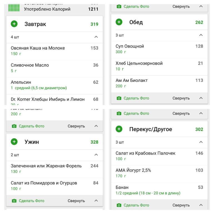
Task: Open the Суп Овощной entry
Action: pos(160,50)
